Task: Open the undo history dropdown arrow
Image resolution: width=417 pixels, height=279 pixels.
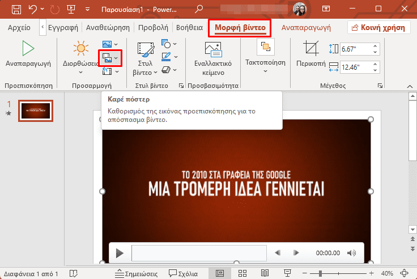Action: click(x=42, y=9)
